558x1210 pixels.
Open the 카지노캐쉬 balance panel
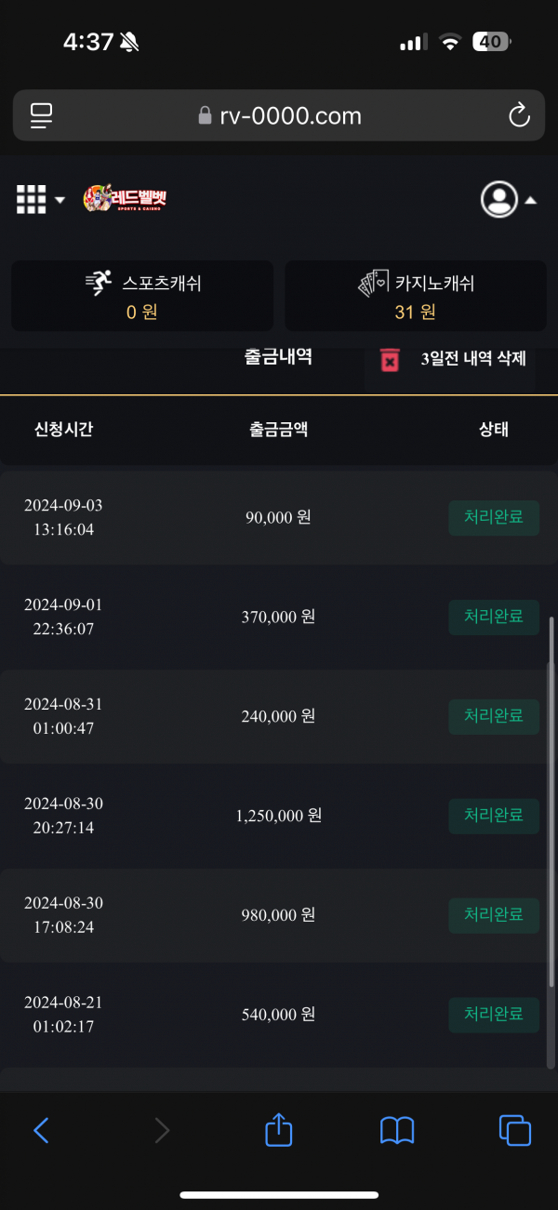pyautogui.click(x=416, y=296)
